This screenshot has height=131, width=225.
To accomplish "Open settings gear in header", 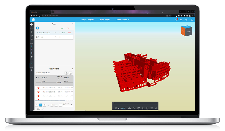I will click(x=181, y=20).
